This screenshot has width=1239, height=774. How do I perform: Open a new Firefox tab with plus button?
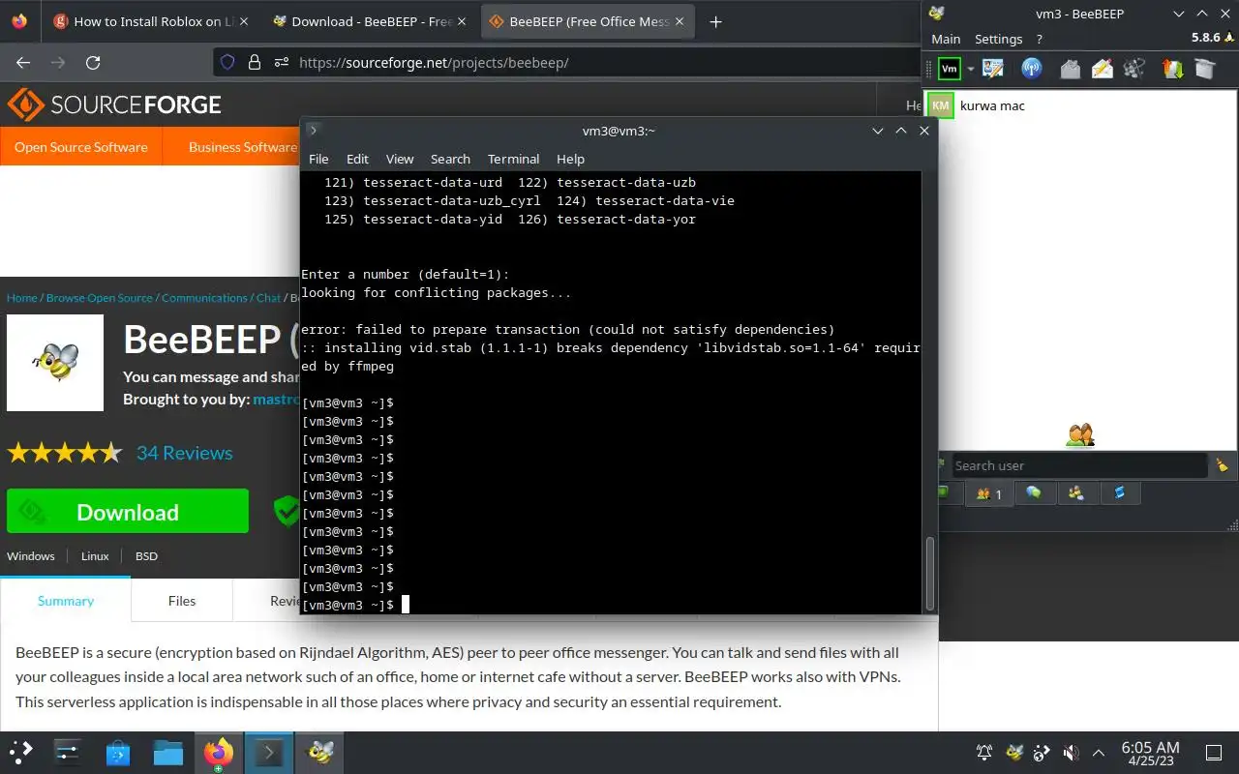tap(716, 21)
